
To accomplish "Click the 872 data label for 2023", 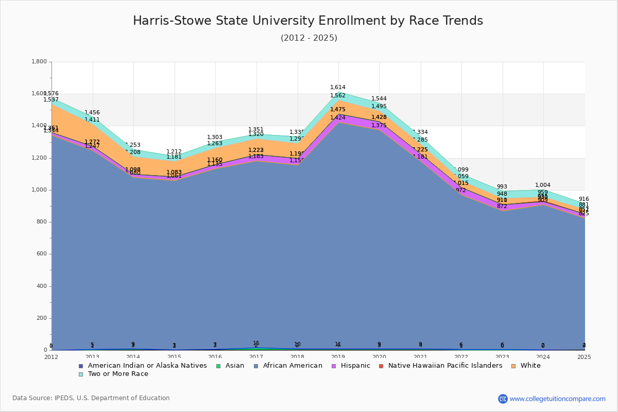I will (x=502, y=207).
